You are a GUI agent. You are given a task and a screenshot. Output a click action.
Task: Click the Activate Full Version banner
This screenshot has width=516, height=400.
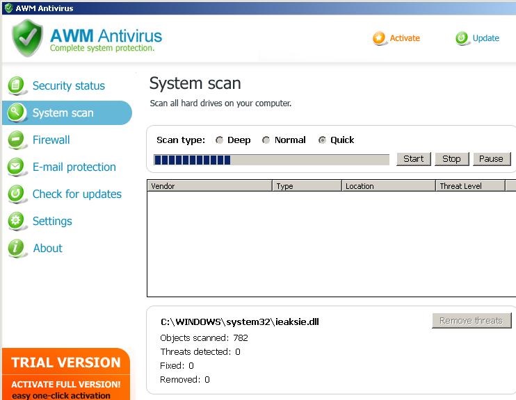(65, 384)
